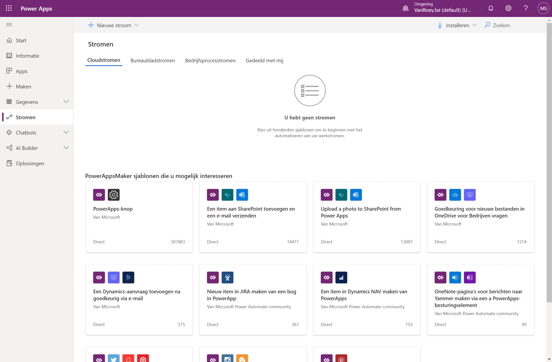The height and width of the screenshot is (362, 552).
Task: Click the Installeren download icon
Action: point(440,25)
